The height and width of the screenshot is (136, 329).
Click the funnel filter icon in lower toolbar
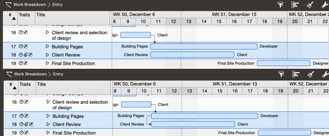tap(281, 74)
